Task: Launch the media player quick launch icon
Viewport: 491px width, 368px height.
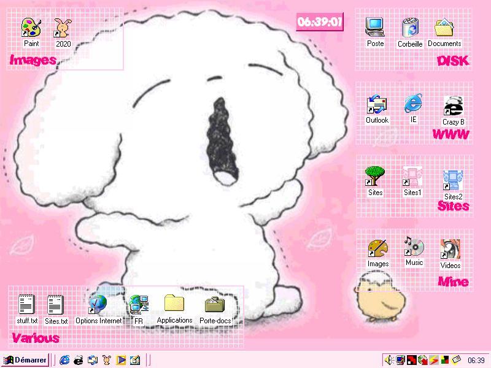Action: click(121, 360)
